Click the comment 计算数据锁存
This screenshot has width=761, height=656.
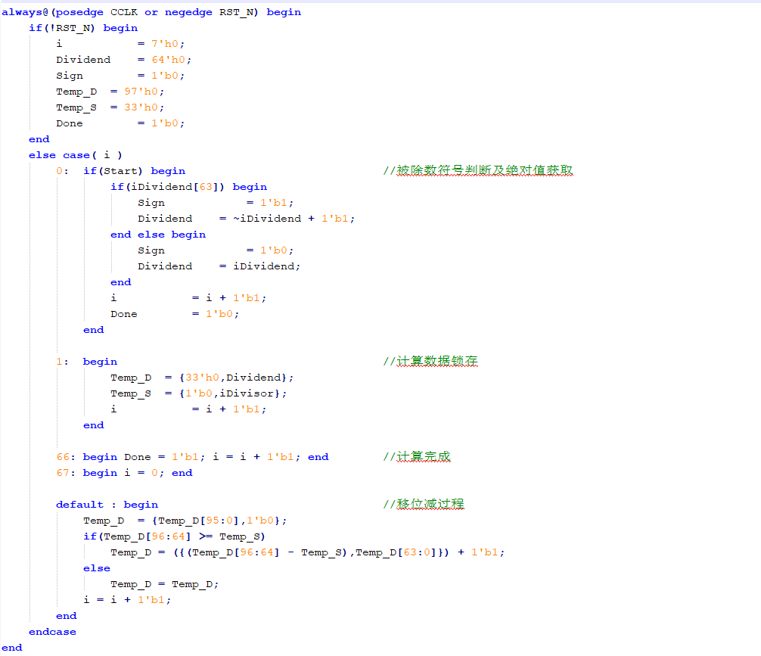[x=430, y=362]
